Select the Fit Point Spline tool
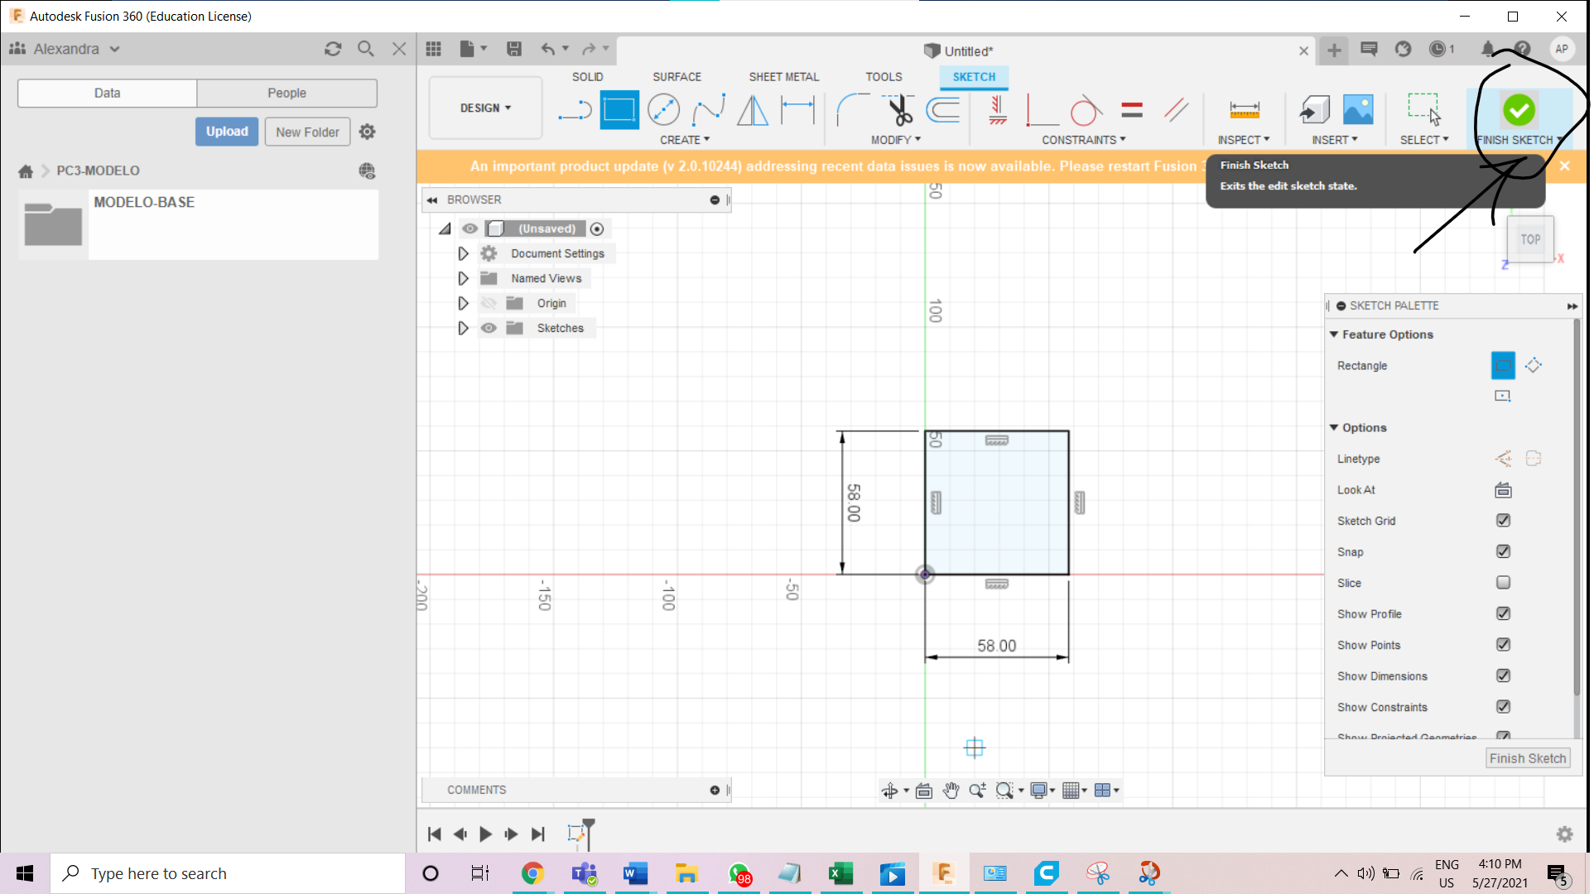This screenshot has width=1594, height=894. pos(708,109)
